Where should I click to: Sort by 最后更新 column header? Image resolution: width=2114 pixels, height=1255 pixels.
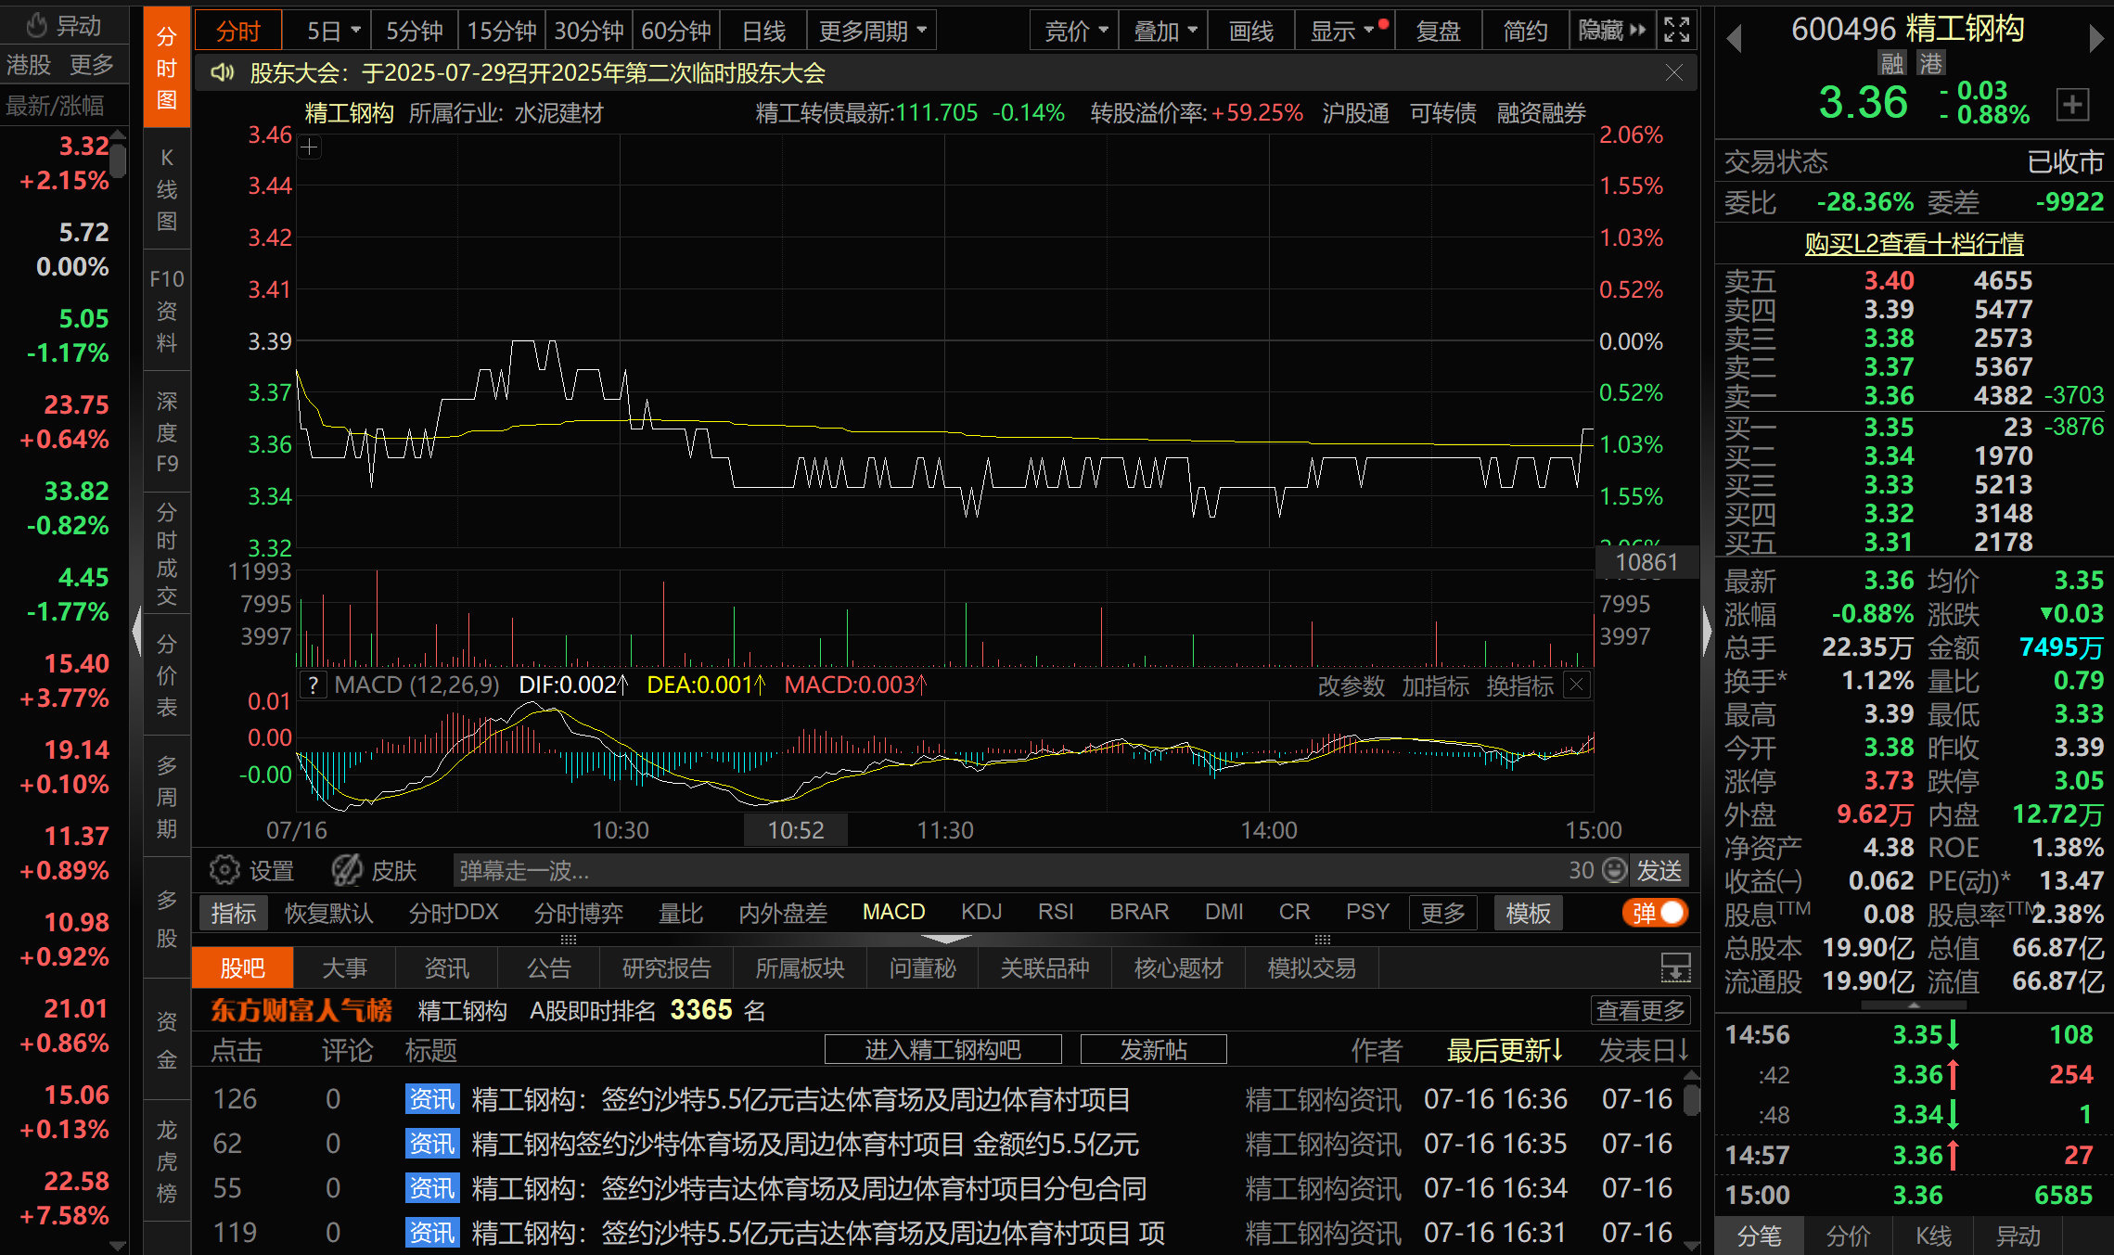tap(1505, 1050)
